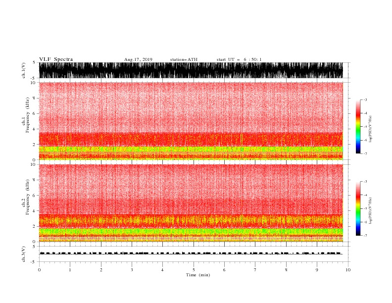The width and height of the screenshot is (392, 303).
Task: Click the "Time (min)" axis label
Action: [x=198, y=275]
